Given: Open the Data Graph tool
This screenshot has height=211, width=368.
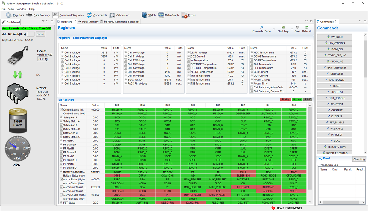Looking at the screenshot, I should point(168,15).
